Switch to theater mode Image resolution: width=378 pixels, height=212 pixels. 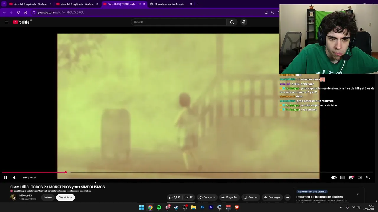pos(360,178)
